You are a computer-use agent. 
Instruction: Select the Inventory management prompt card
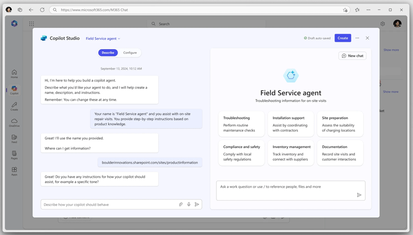click(291, 153)
